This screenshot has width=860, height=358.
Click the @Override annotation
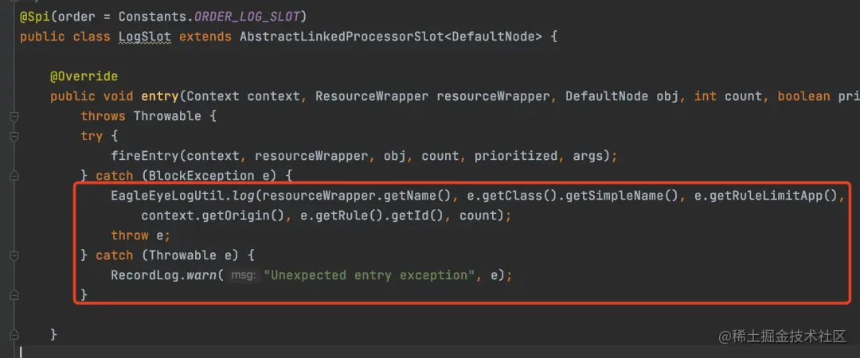point(84,76)
